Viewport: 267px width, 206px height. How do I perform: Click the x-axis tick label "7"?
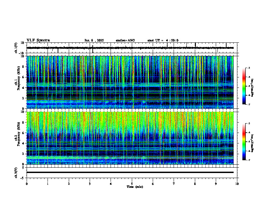[174, 184]
